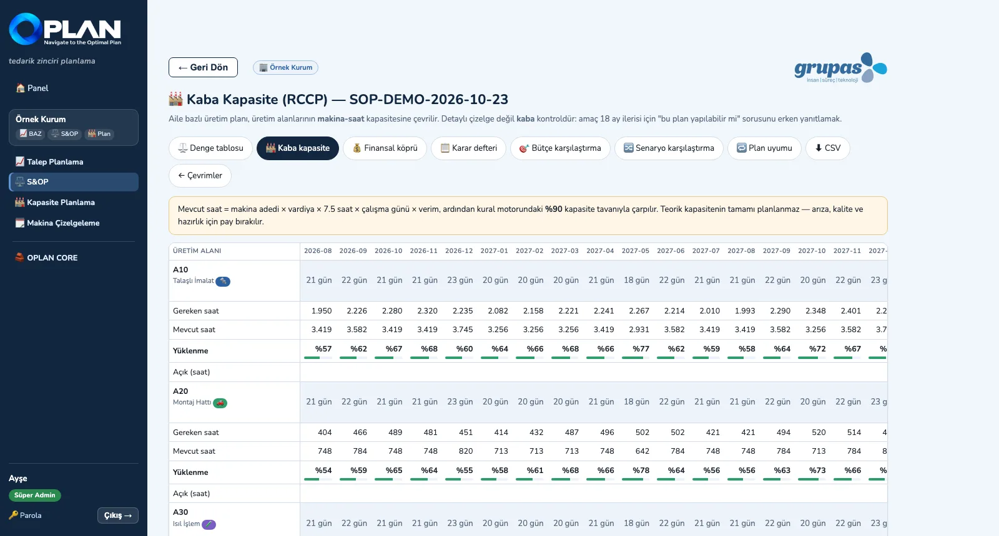Select the Kaba kapasite tab

[298, 148]
